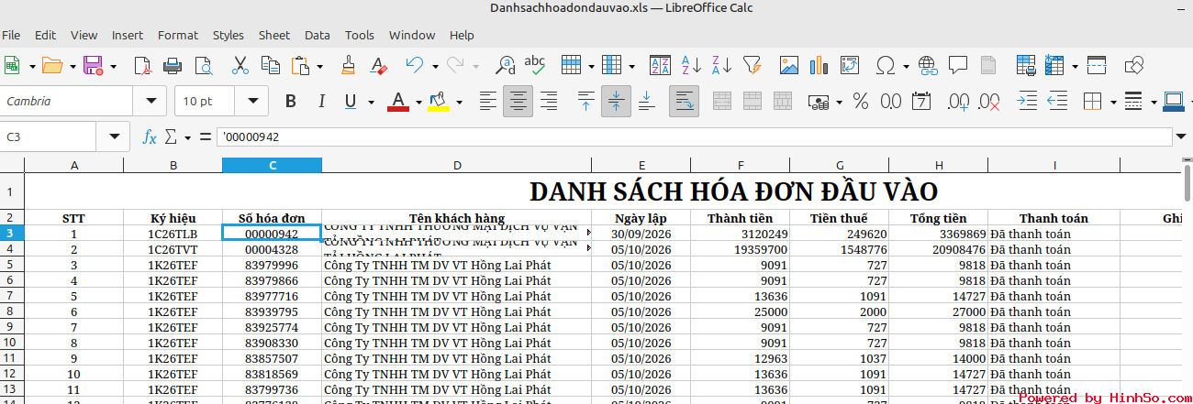This screenshot has height=404, width=1193.
Task: Open font color dropdown arrow
Action: coord(418,101)
